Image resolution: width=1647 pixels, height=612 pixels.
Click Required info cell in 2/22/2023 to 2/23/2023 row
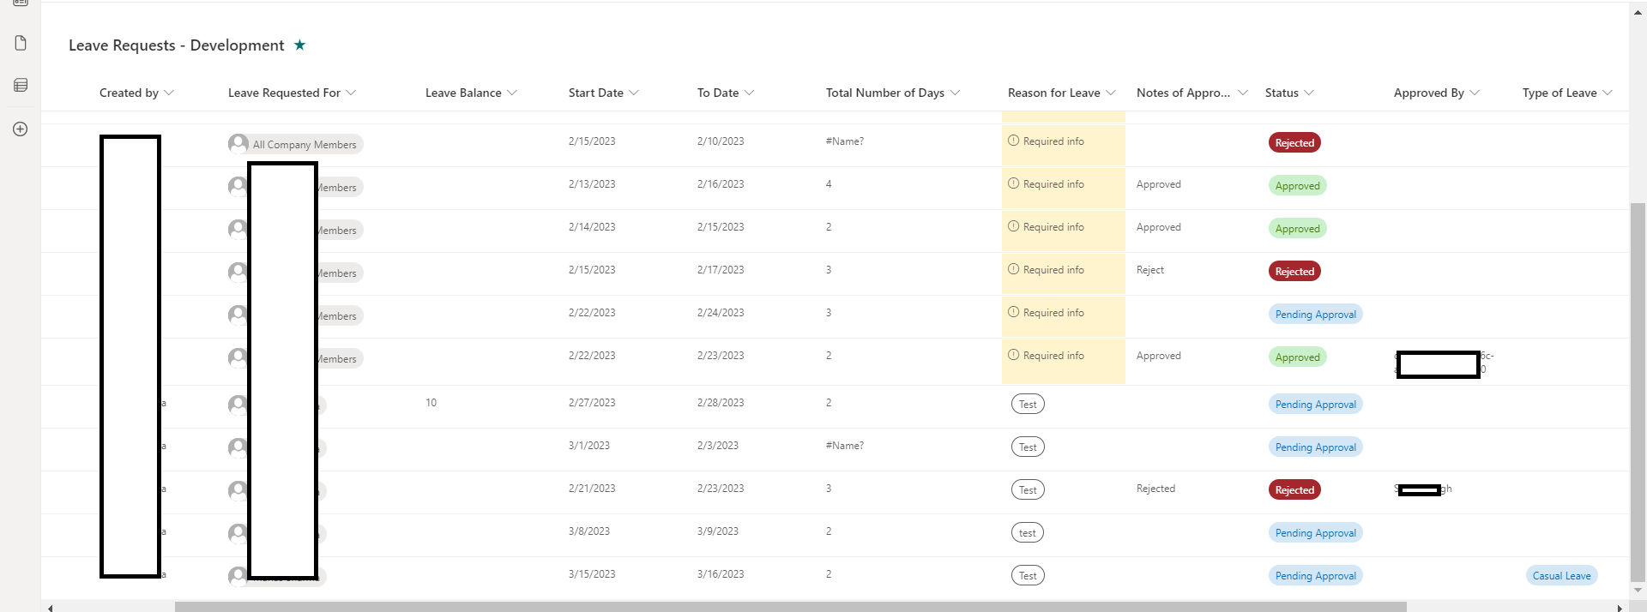(1064, 361)
